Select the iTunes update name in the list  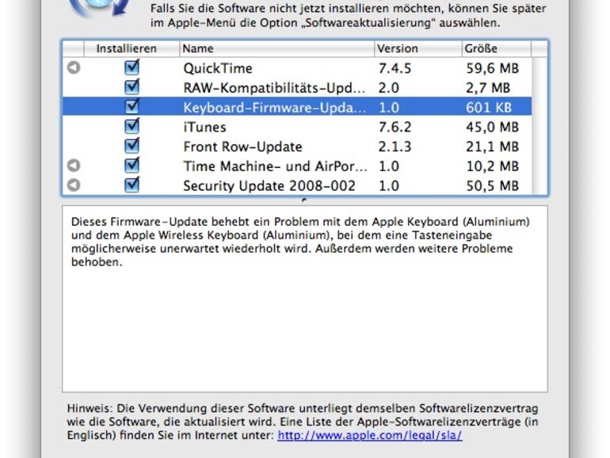[204, 127]
